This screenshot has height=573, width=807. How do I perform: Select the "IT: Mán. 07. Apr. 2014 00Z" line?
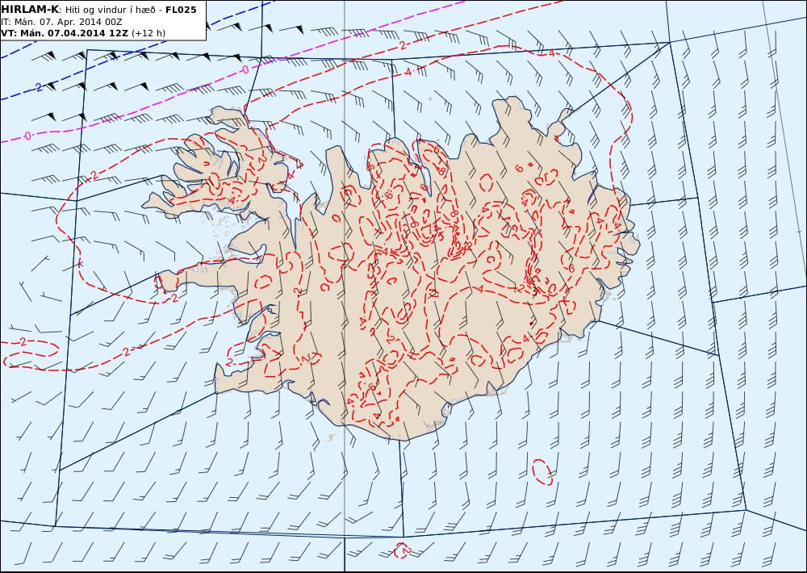[x=61, y=22]
